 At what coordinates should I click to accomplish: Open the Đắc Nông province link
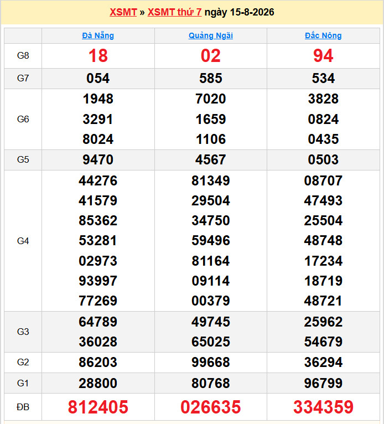click(x=323, y=35)
